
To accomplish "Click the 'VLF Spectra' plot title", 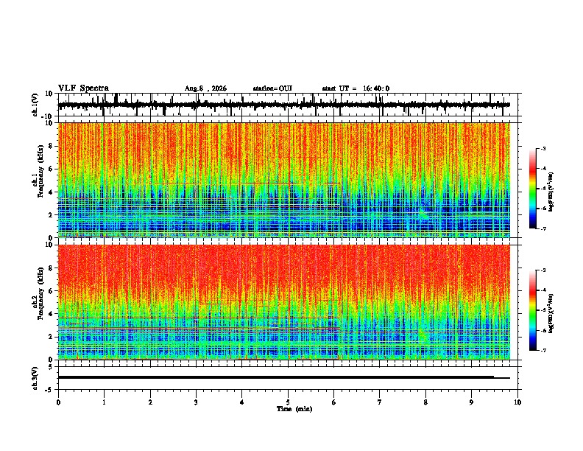I will pos(83,88).
